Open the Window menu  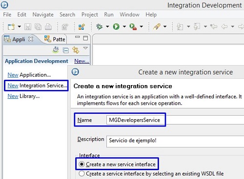coord(129,15)
